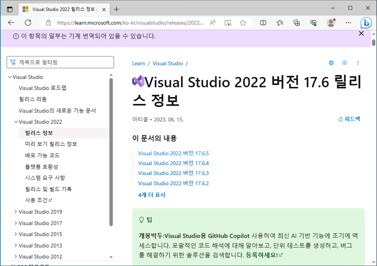
Task: Open the user profile avatar
Action: pyautogui.click(x=331, y=23)
